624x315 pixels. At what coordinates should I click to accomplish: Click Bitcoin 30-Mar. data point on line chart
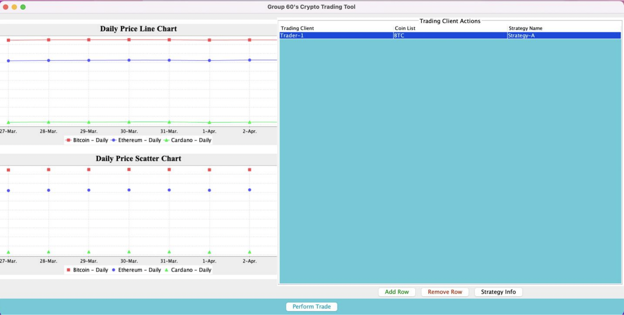pos(129,40)
